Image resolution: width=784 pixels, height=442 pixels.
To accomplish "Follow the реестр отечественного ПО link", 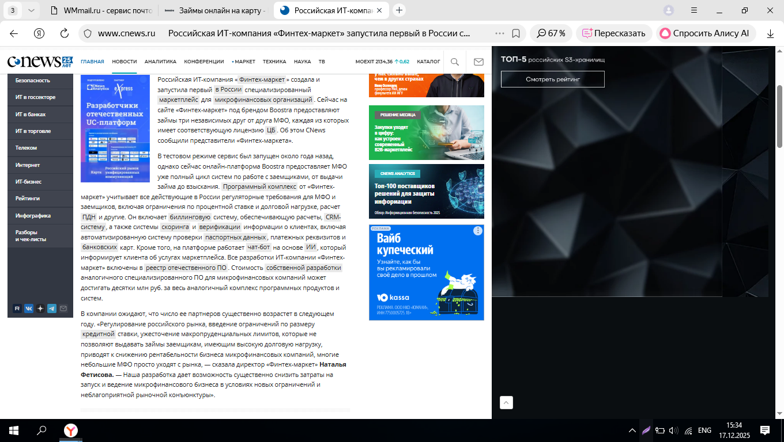I will coord(186,268).
